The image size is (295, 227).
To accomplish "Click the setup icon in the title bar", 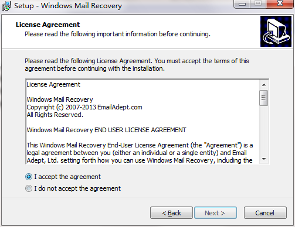I will [x=6, y=6].
